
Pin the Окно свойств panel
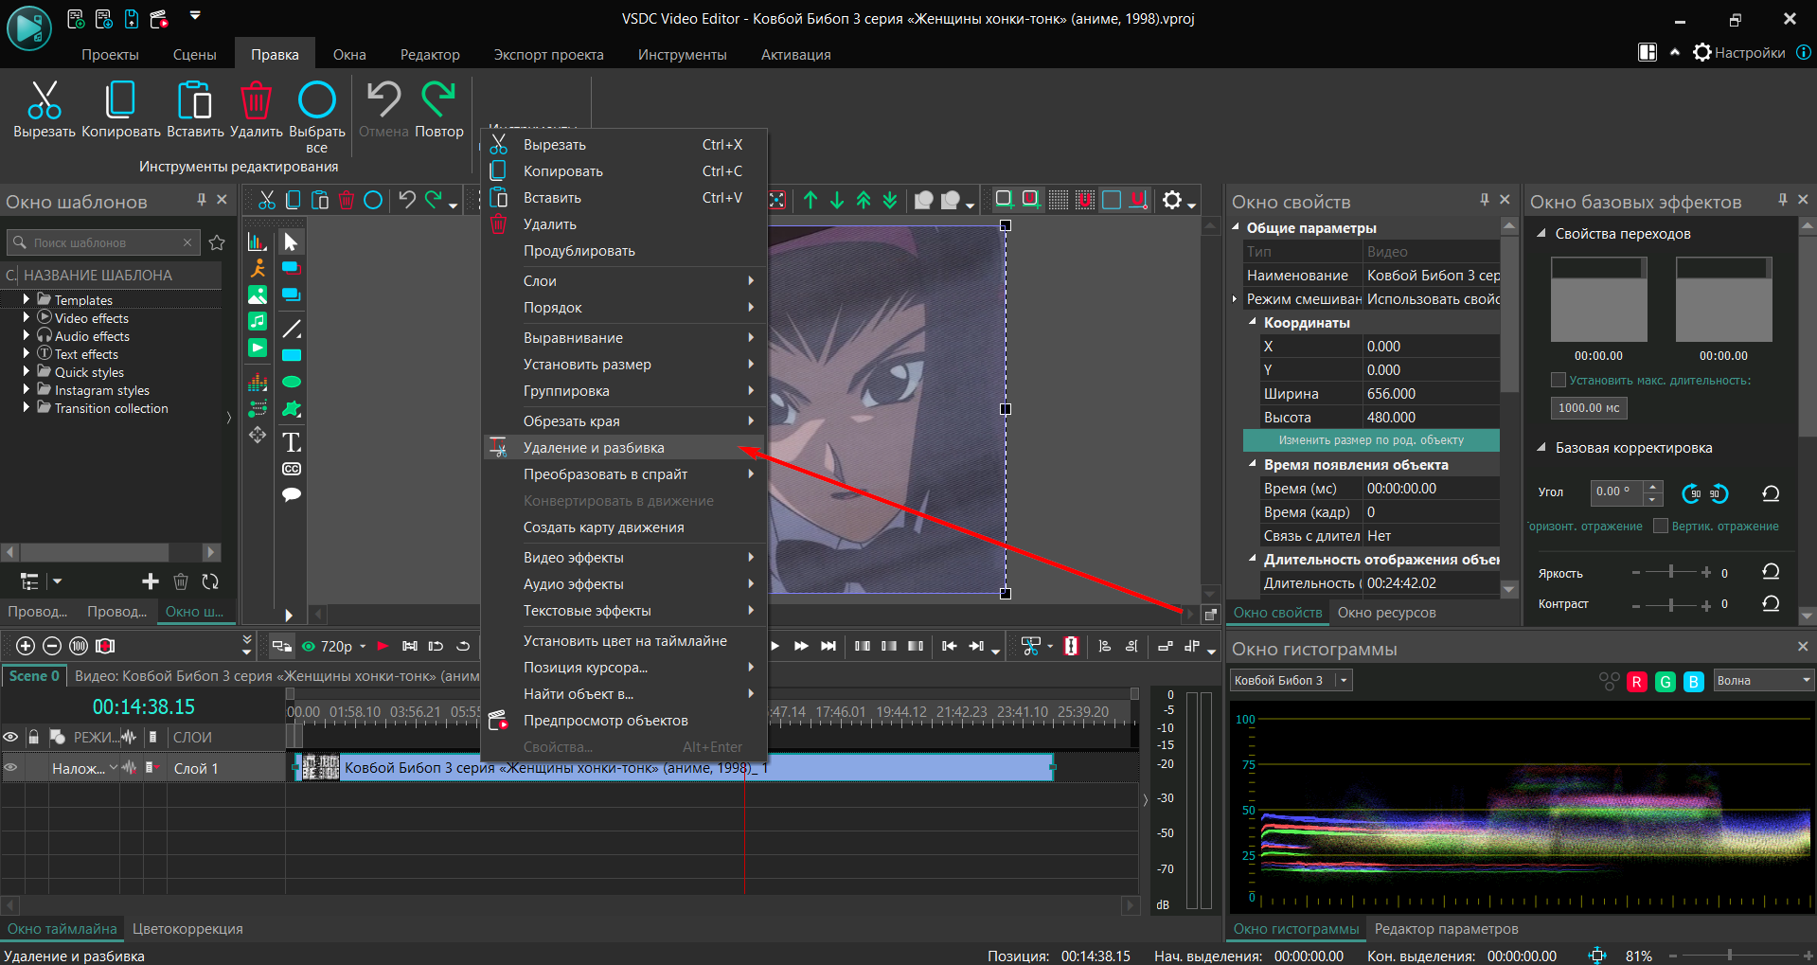1485,200
